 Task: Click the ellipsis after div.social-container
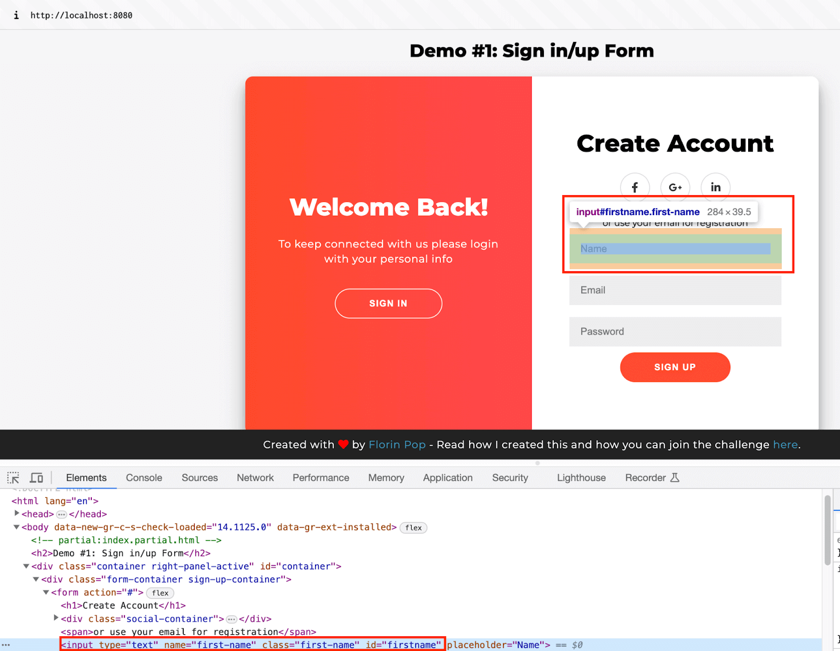[232, 618]
